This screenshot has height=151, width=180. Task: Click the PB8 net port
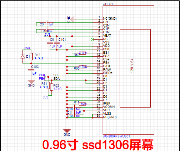[42, 75]
